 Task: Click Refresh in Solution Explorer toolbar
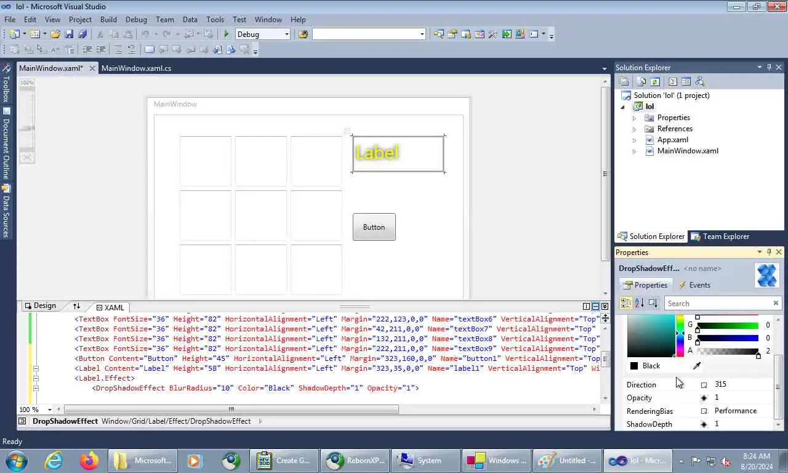654,81
